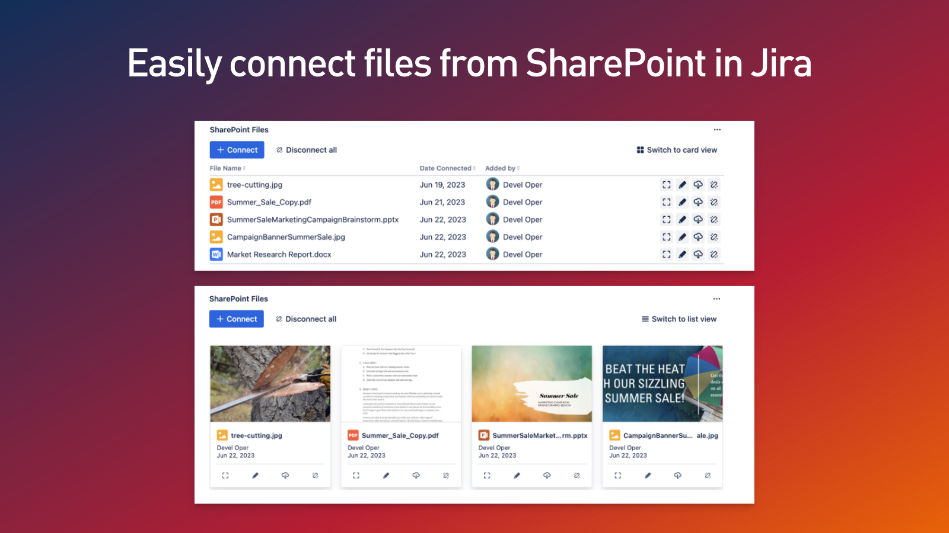The height and width of the screenshot is (533, 949).
Task: Open SummerSaleMarketingCampaignBrainstorm.pptx file name link
Action: pyautogui.click(x=313, y=220)
